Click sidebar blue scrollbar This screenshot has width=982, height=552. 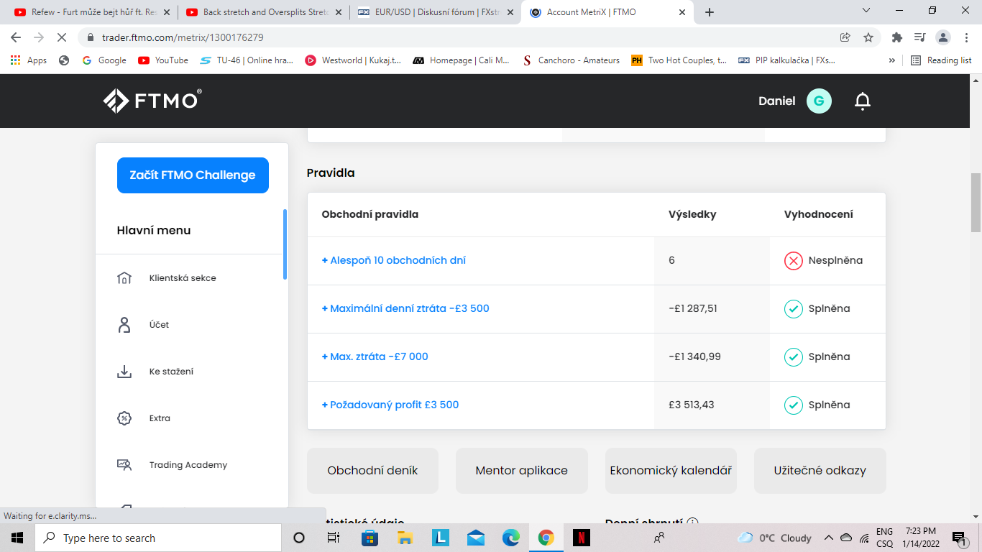click(x=285, y=244)
